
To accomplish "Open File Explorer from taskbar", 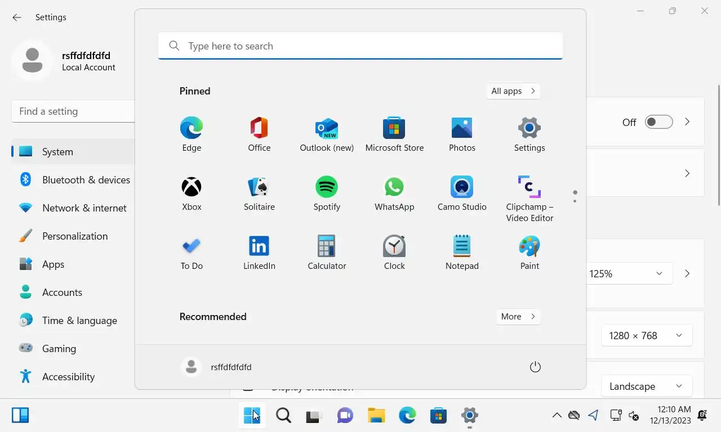I will point(376,416).
